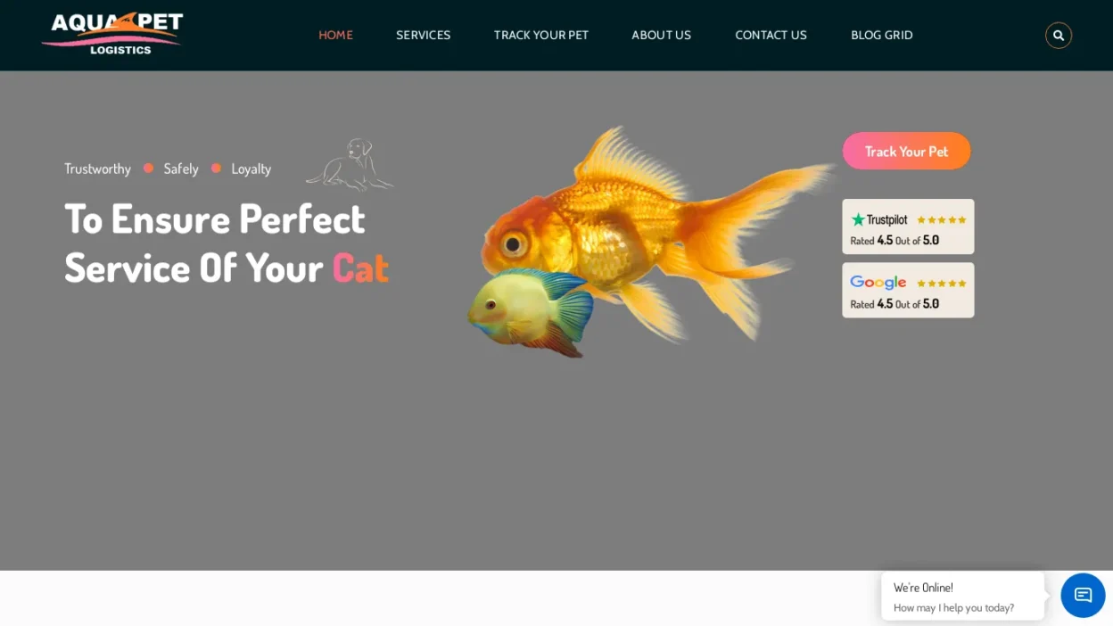Open the blue live chat bubble

(x=1083, y=596)
